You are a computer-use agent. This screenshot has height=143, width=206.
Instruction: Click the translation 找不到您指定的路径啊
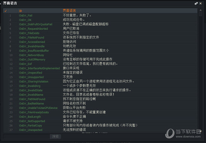(79, 99)
